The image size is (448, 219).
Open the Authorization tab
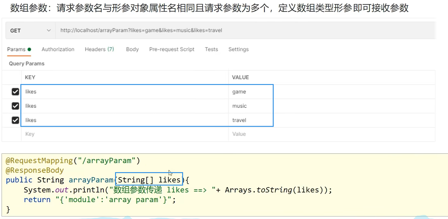click(x=58, y=49)
